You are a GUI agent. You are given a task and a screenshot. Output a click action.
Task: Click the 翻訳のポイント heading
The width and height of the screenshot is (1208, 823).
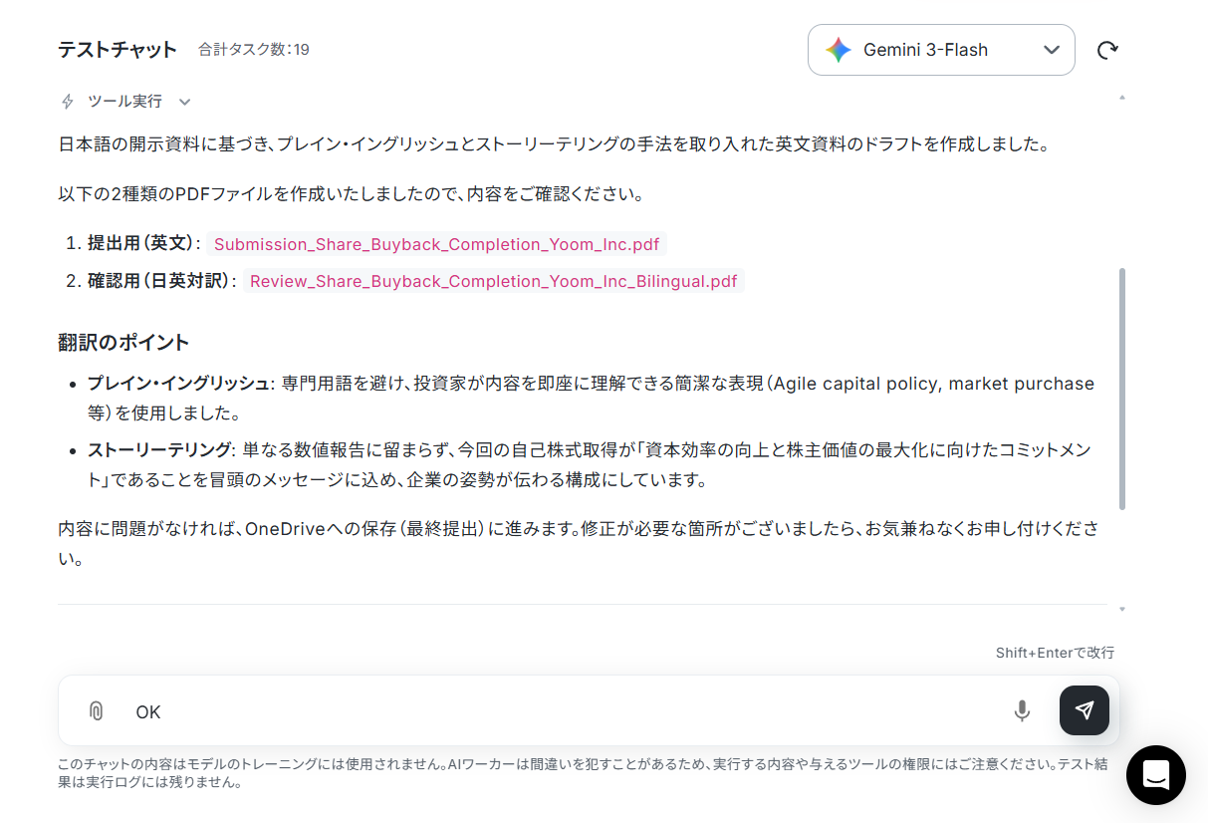[123, 342]
